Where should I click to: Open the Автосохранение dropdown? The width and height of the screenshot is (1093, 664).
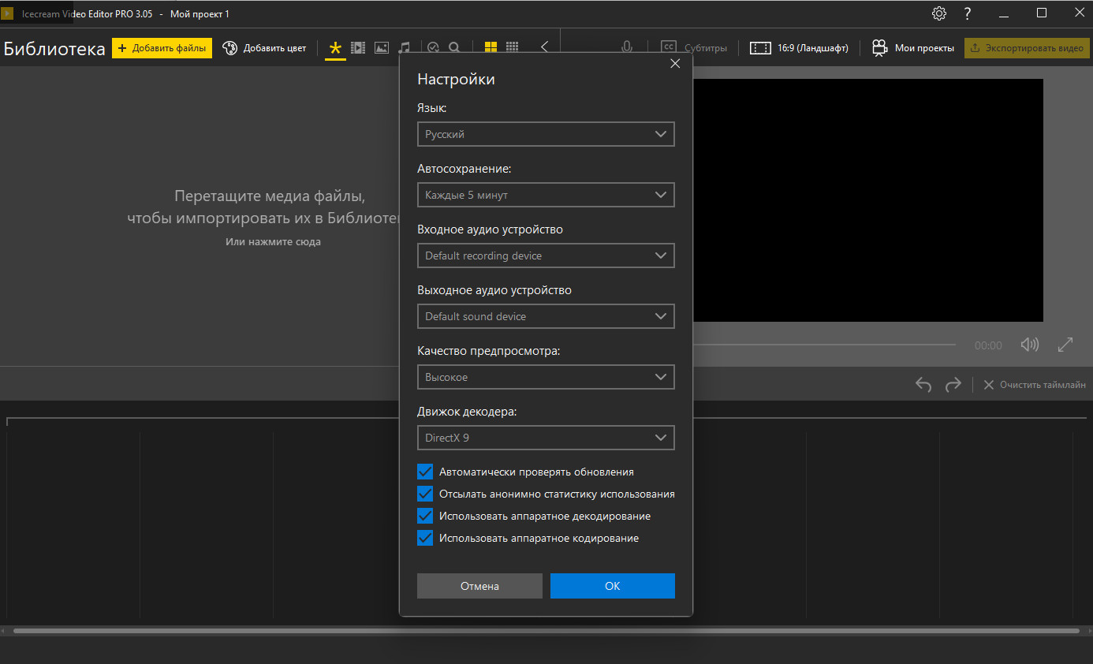[546, 195]
